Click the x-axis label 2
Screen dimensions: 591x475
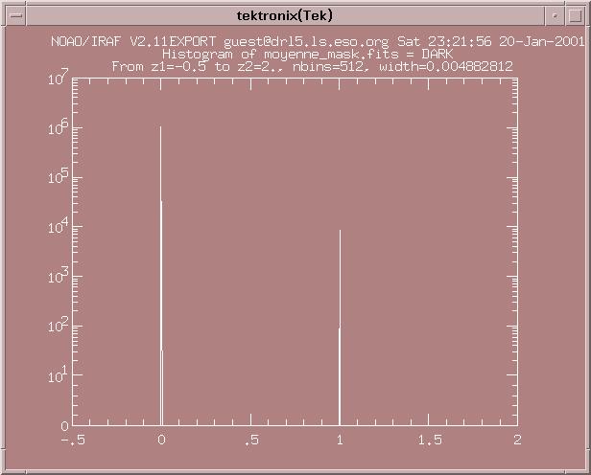pyautogui.click(x=517, y=440)
